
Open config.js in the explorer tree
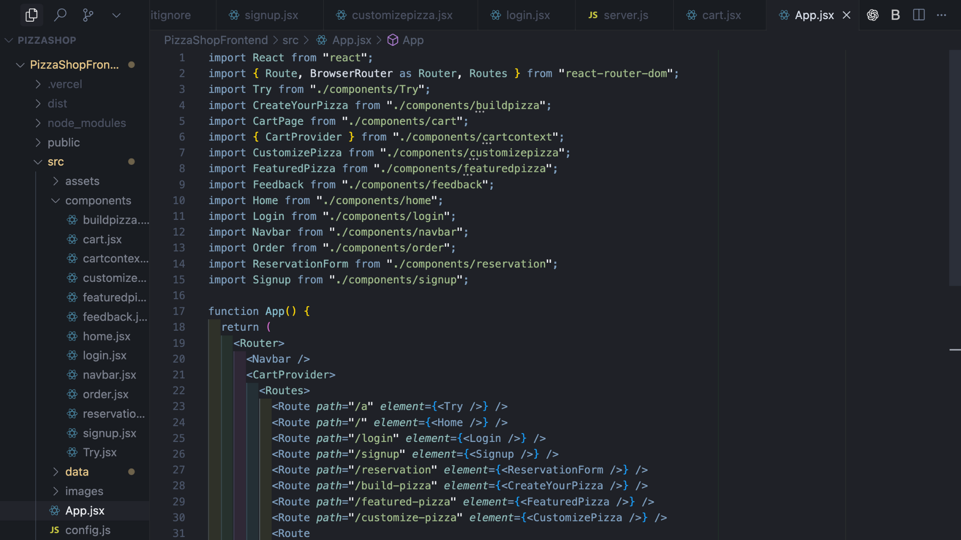(x=74, y=530)
